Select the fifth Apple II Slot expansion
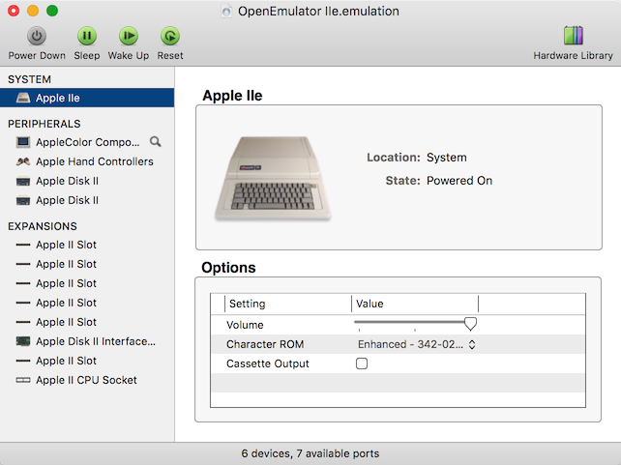 tap(87, 322)
